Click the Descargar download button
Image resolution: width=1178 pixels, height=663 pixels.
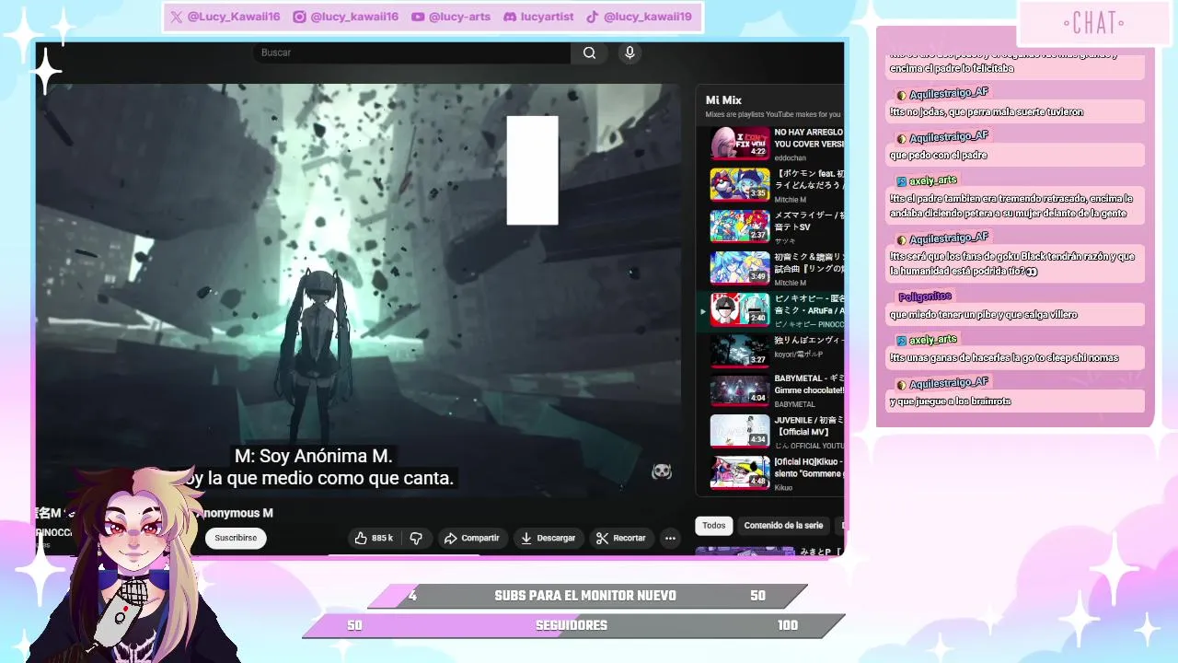tap(548, 538)
